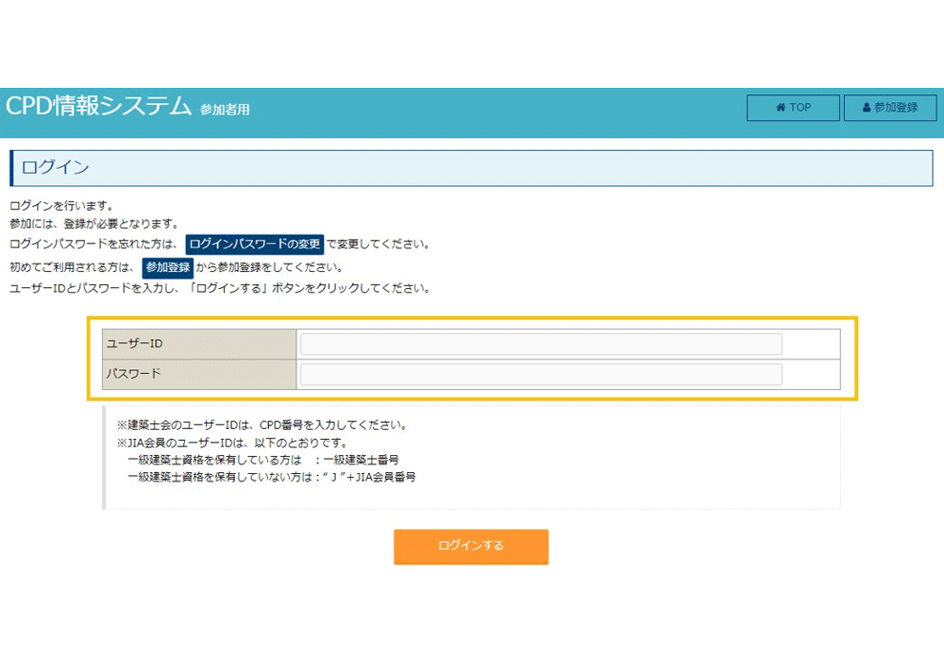Image resolution: width=944 pixels, height=661 pixels.
Task: Click the user icon beside header 参加登録
Action: pos(867,108)
